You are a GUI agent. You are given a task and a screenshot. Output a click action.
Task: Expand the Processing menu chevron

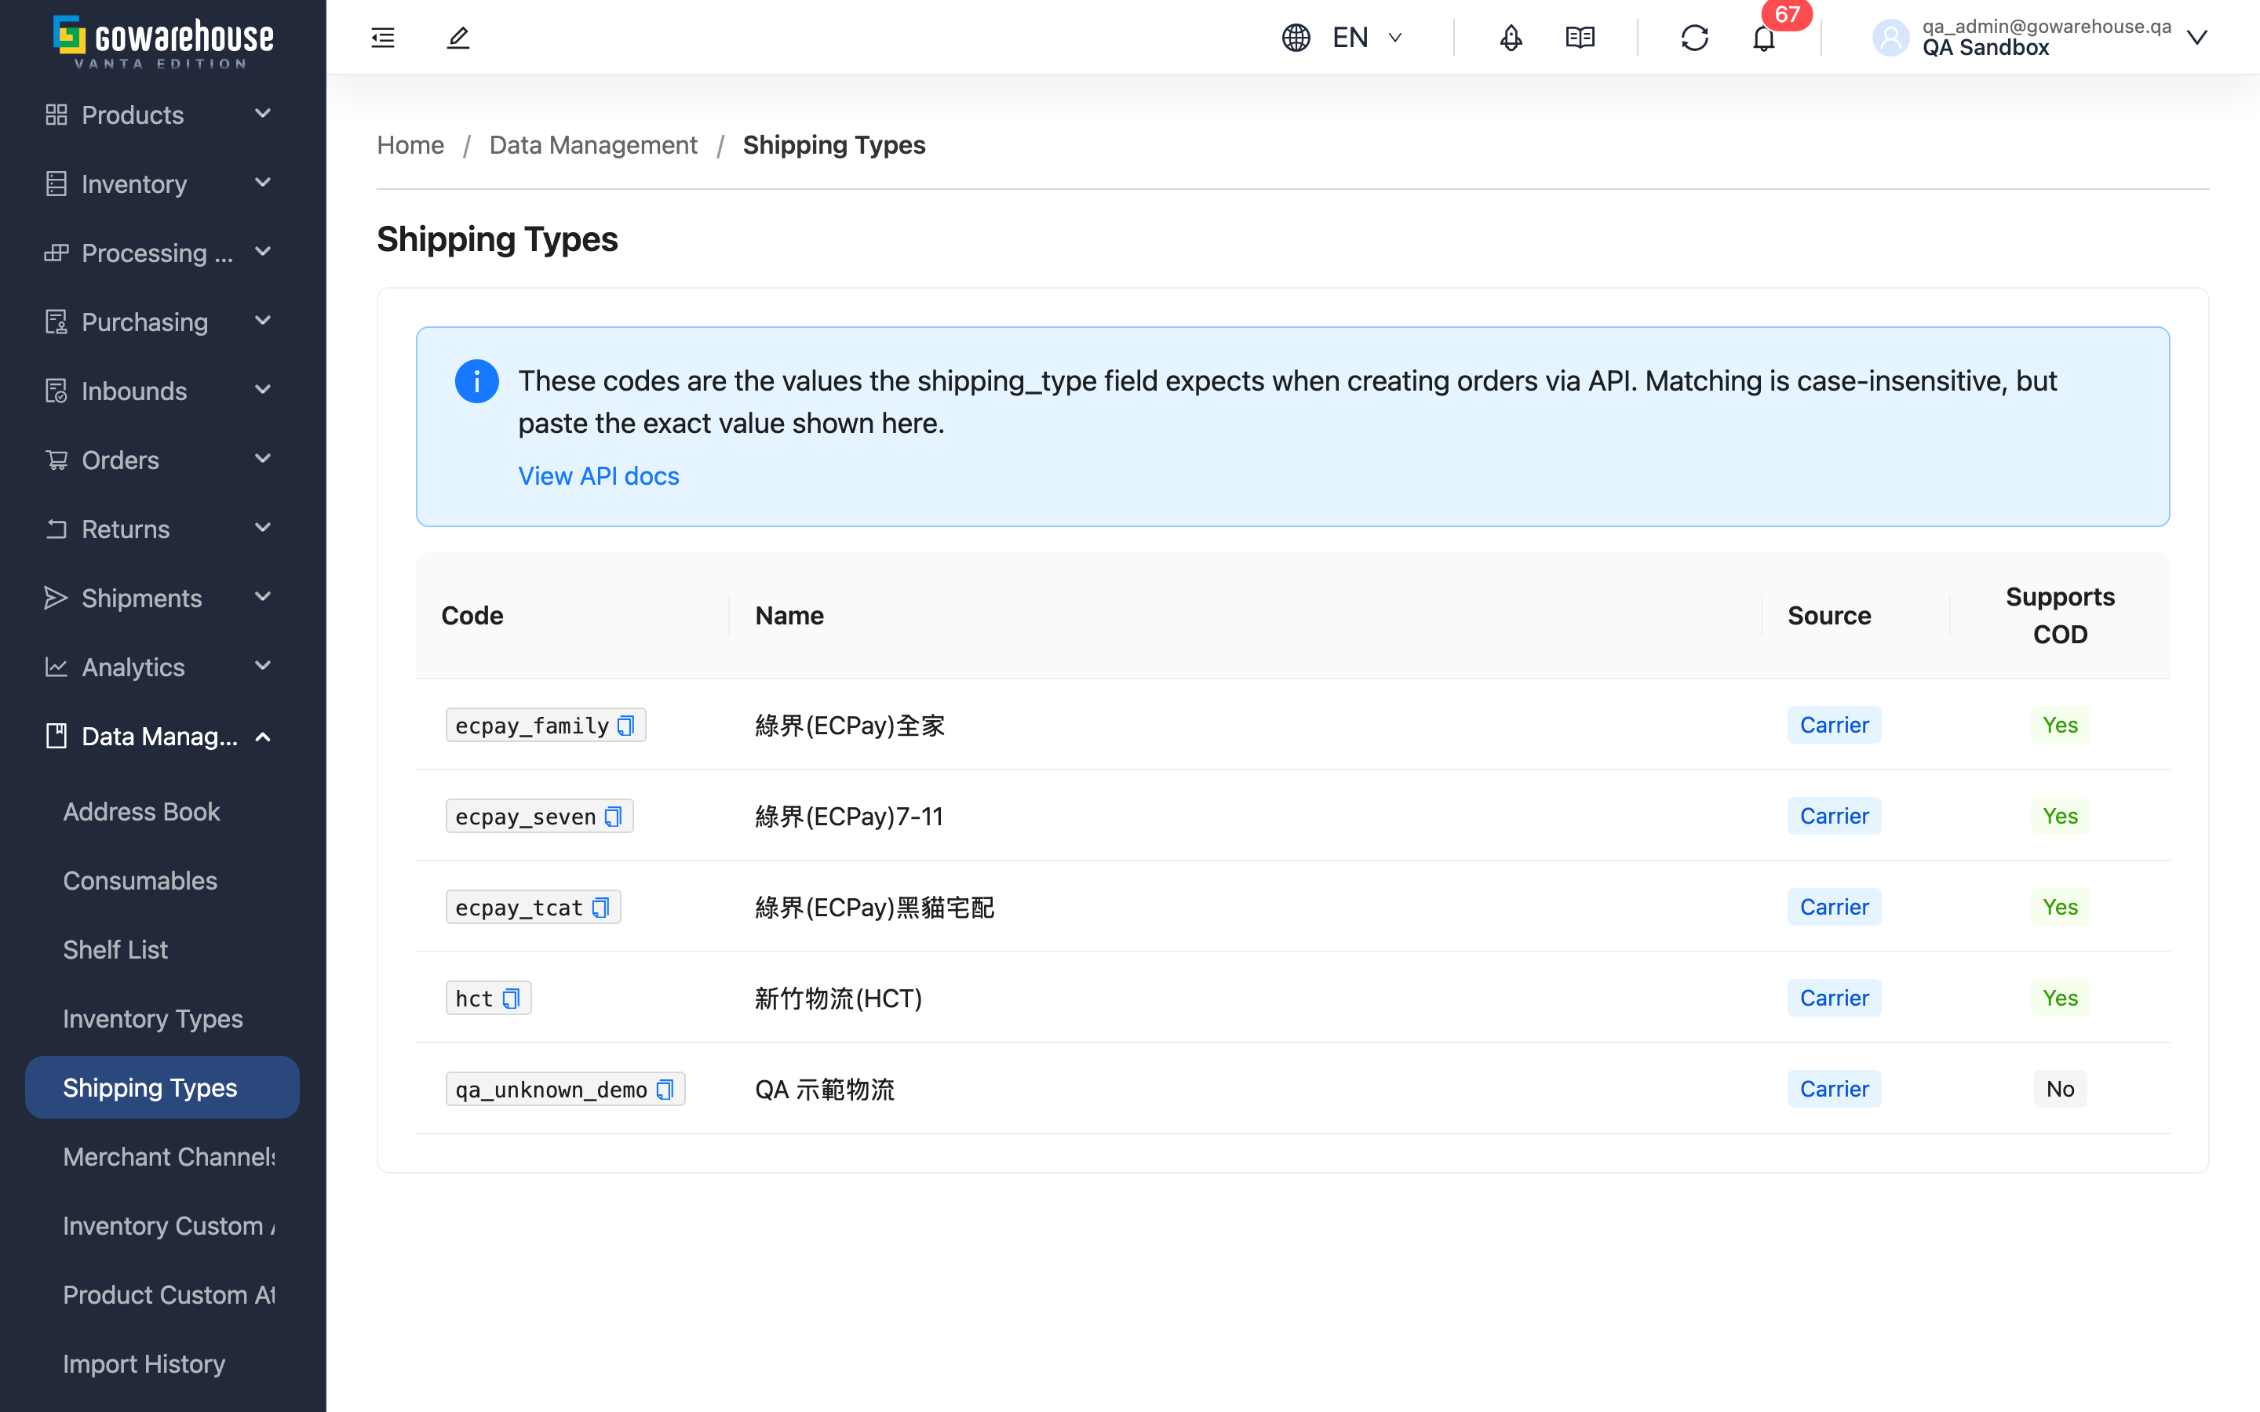coord(264,252)
